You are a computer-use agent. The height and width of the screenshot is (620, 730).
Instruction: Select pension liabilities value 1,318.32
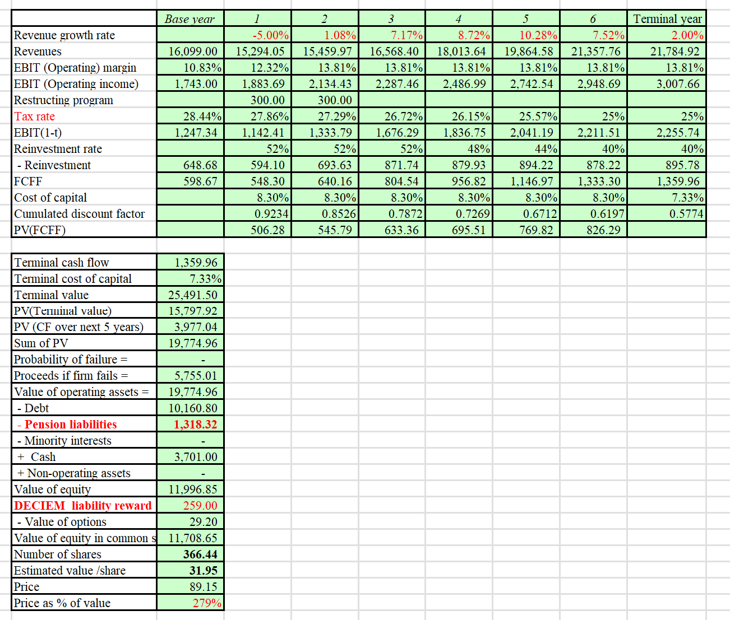tap(190, 425)
